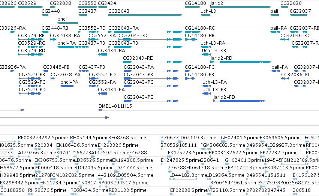This screenshot has width=319, height=196.
Task: Open the CG3434 gene label
Action: point(107,3)
